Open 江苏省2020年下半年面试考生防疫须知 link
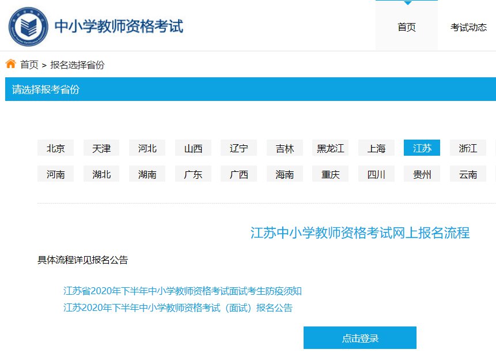The image size is (496, 353). click(x=183, y=291)
